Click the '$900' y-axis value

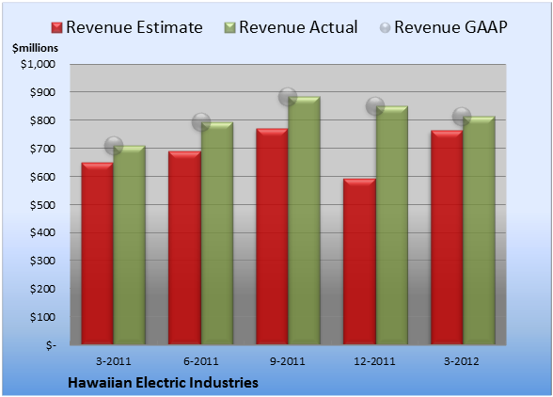tap(42, 92)
